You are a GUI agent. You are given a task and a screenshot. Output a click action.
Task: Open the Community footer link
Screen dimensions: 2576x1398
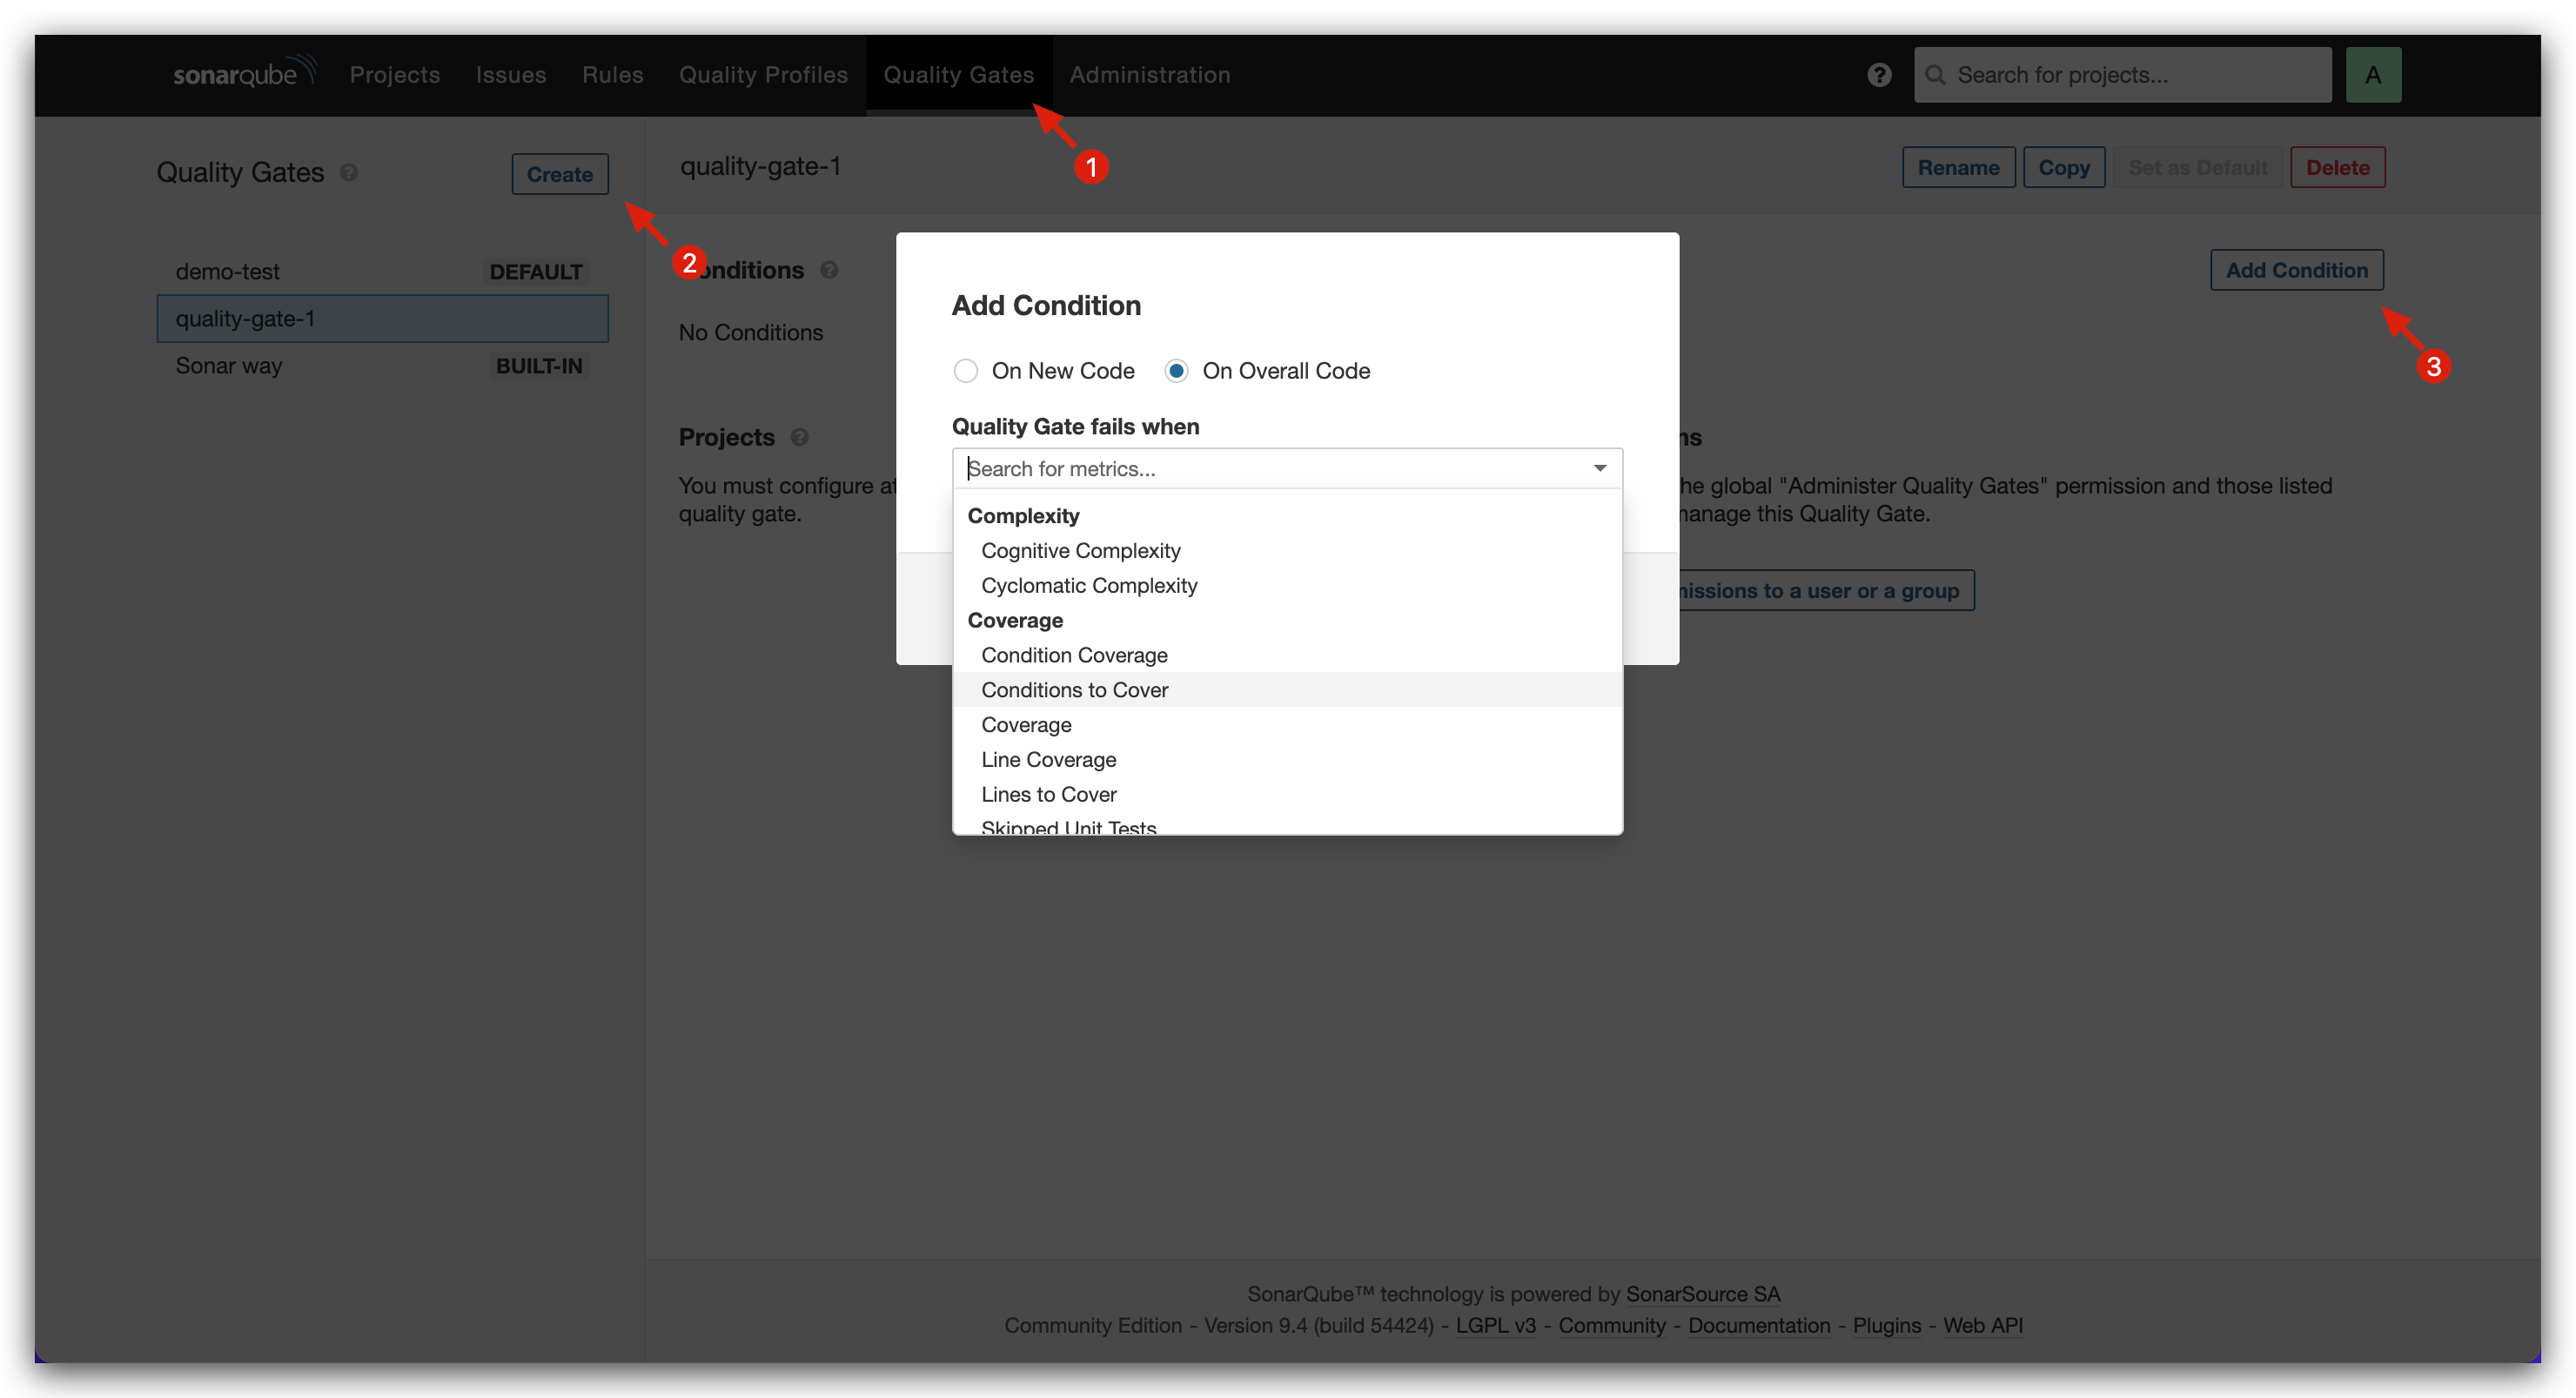(x=1611, y=1324)
